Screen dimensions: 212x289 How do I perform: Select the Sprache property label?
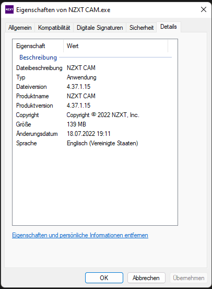(27, 143)
